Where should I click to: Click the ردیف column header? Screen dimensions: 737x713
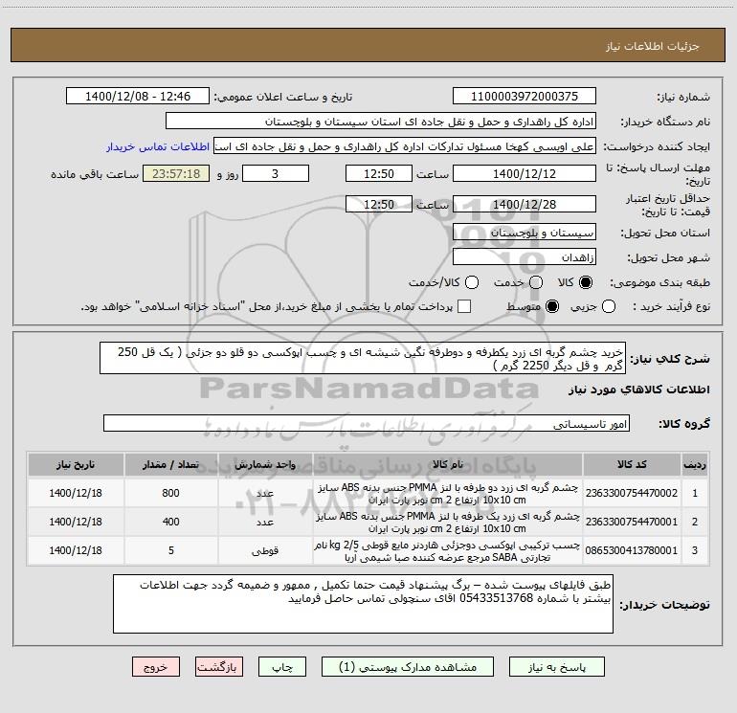(695, 465)
